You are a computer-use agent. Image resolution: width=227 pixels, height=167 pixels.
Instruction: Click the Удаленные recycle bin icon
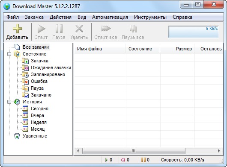(x=17, y=136)
